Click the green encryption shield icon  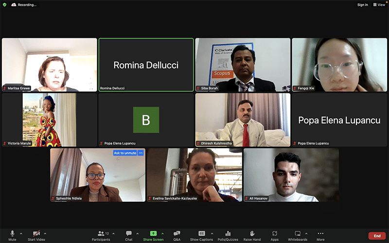coord(5,4)
